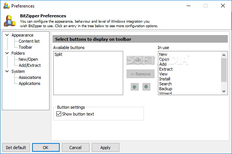Select the Folders tree entry

(18, 53)
